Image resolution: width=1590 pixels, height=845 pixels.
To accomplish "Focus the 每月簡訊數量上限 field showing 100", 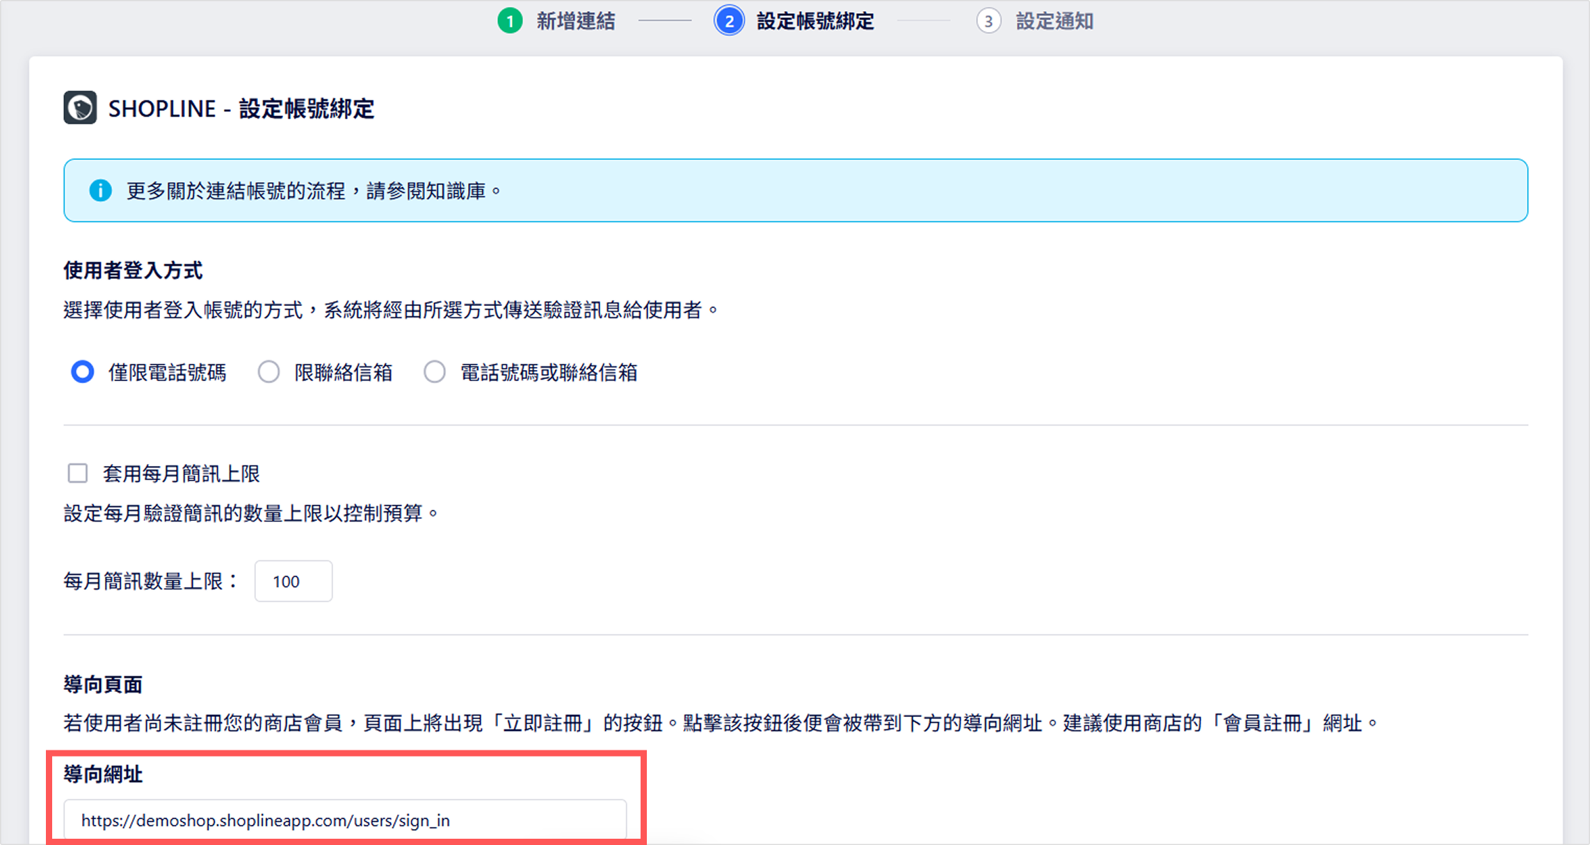I will (x=294, y=581).
